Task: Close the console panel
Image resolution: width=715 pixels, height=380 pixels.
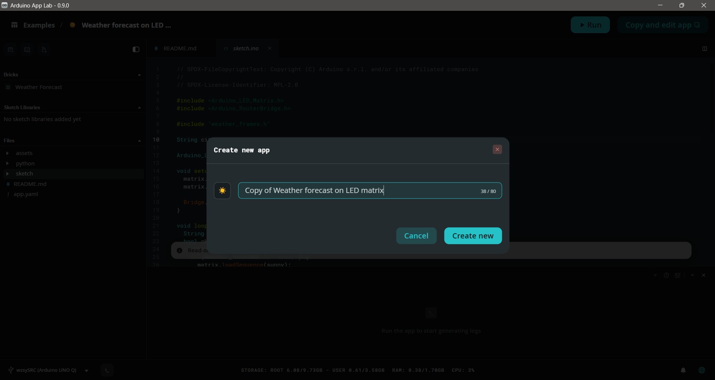Action: pyautogui.click(x=704, y=275)
